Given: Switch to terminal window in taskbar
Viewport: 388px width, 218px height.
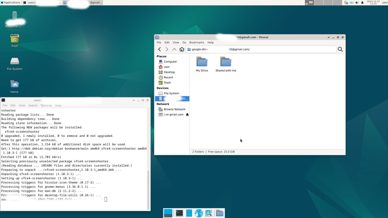Looking at the screenshot, I should [x=42, y=2].
